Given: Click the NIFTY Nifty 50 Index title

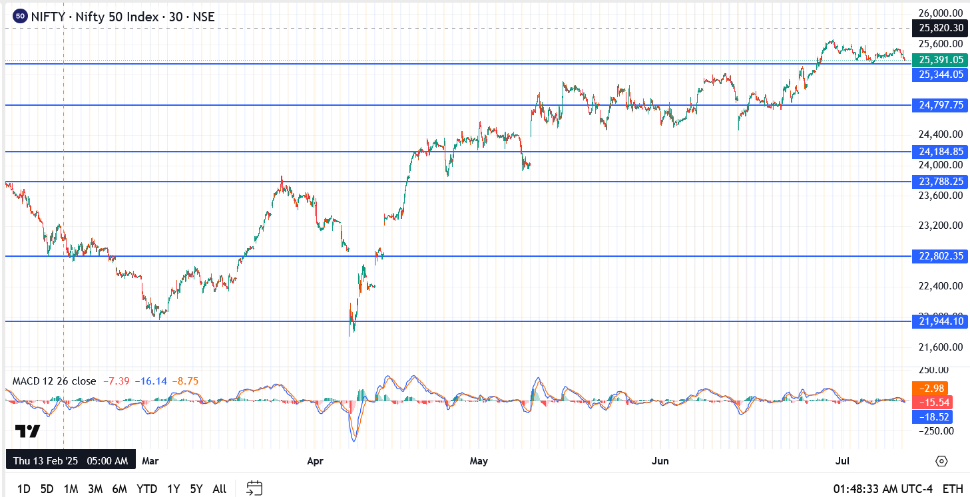Looking at the screenshot, I should pyautogui.click(x=122, y=17).
